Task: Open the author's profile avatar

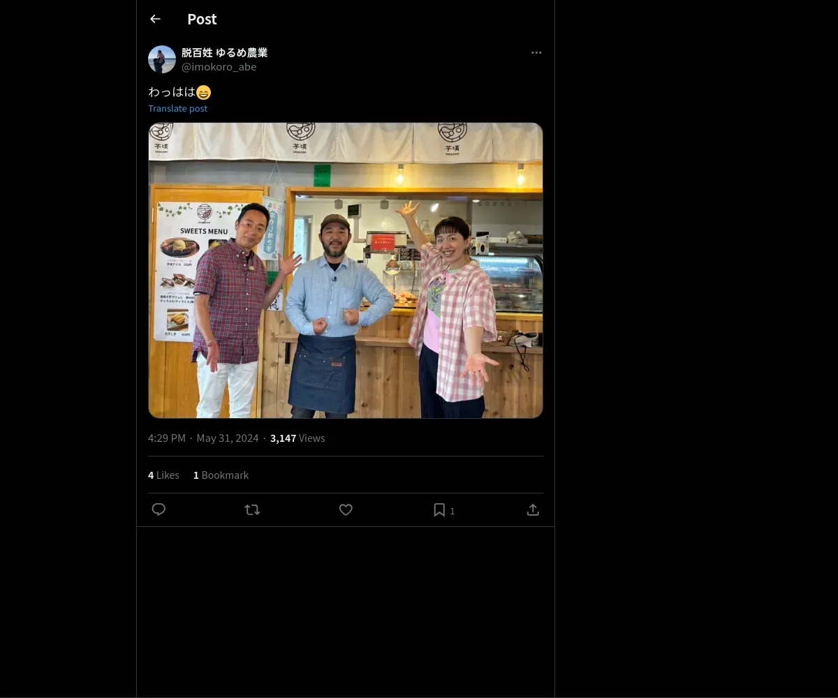Action: click(x=162, y=59)
